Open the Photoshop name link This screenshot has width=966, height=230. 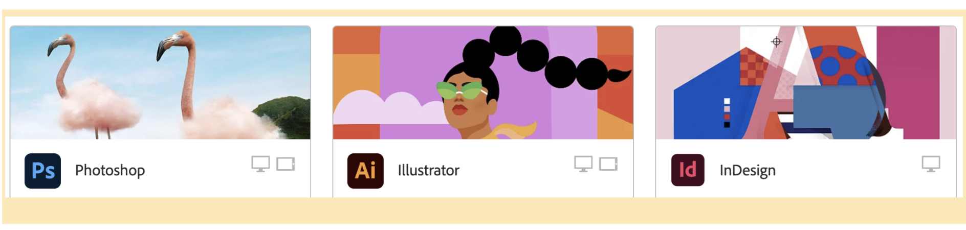tap(110, 170)
